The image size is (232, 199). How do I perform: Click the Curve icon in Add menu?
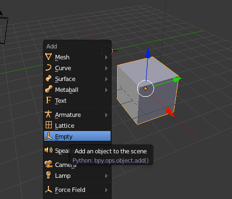point(48,67)
